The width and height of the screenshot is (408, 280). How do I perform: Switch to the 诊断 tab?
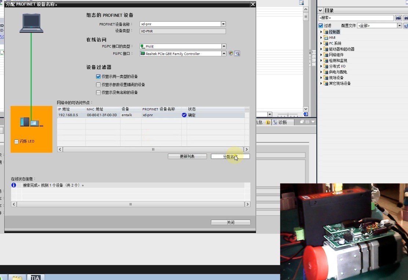pyautogui.click(x=283, y=122)
